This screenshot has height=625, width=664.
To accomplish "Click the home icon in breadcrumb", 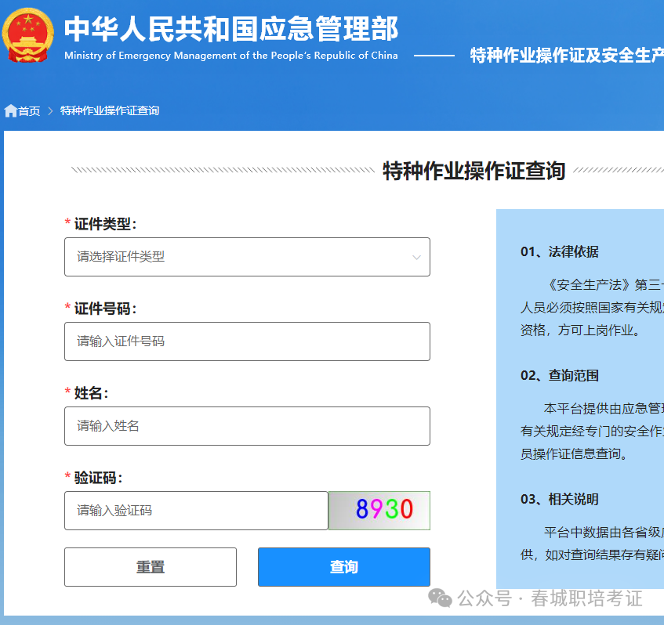I will (11, 111).
